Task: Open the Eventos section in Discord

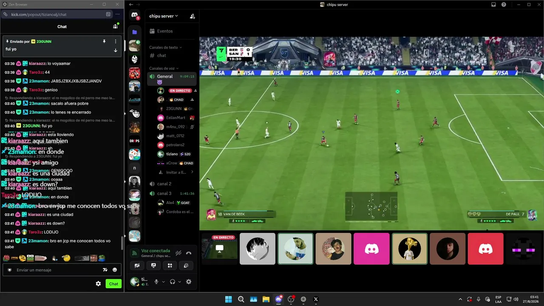Action: 172,31
